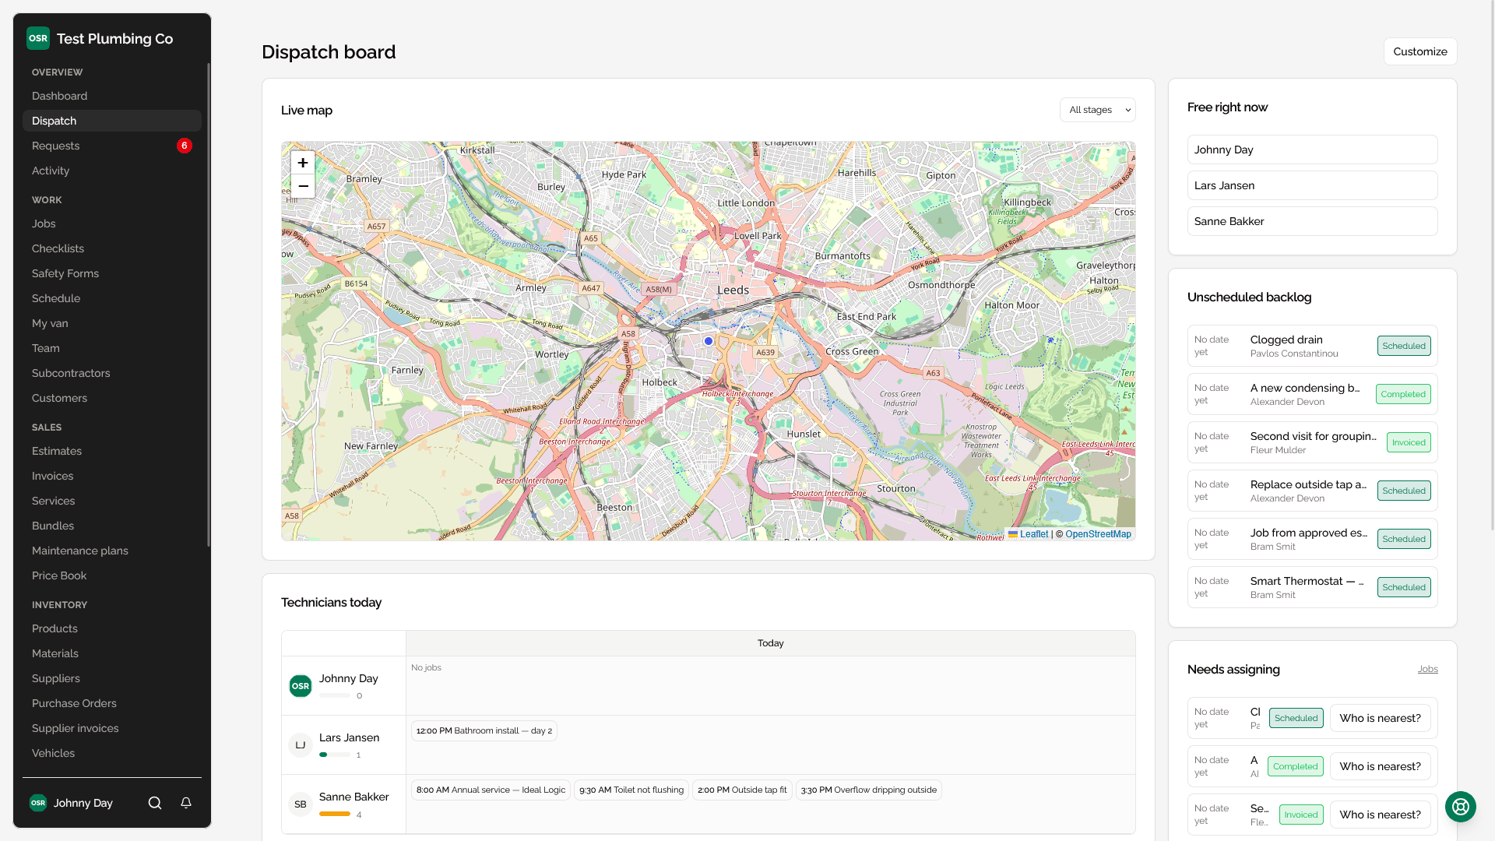Click Lars Jansen's LJ avatar
Viewport: 1495px width, 841px height.
(301, 745)
